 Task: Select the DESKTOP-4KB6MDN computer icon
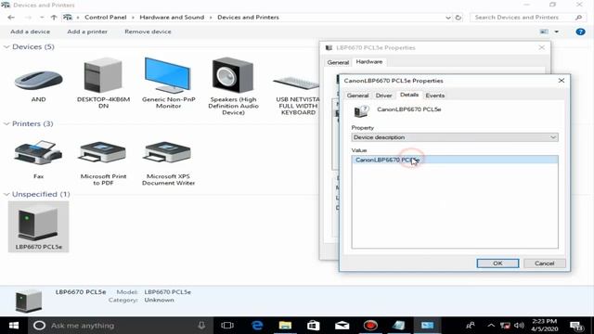point(103,75)
